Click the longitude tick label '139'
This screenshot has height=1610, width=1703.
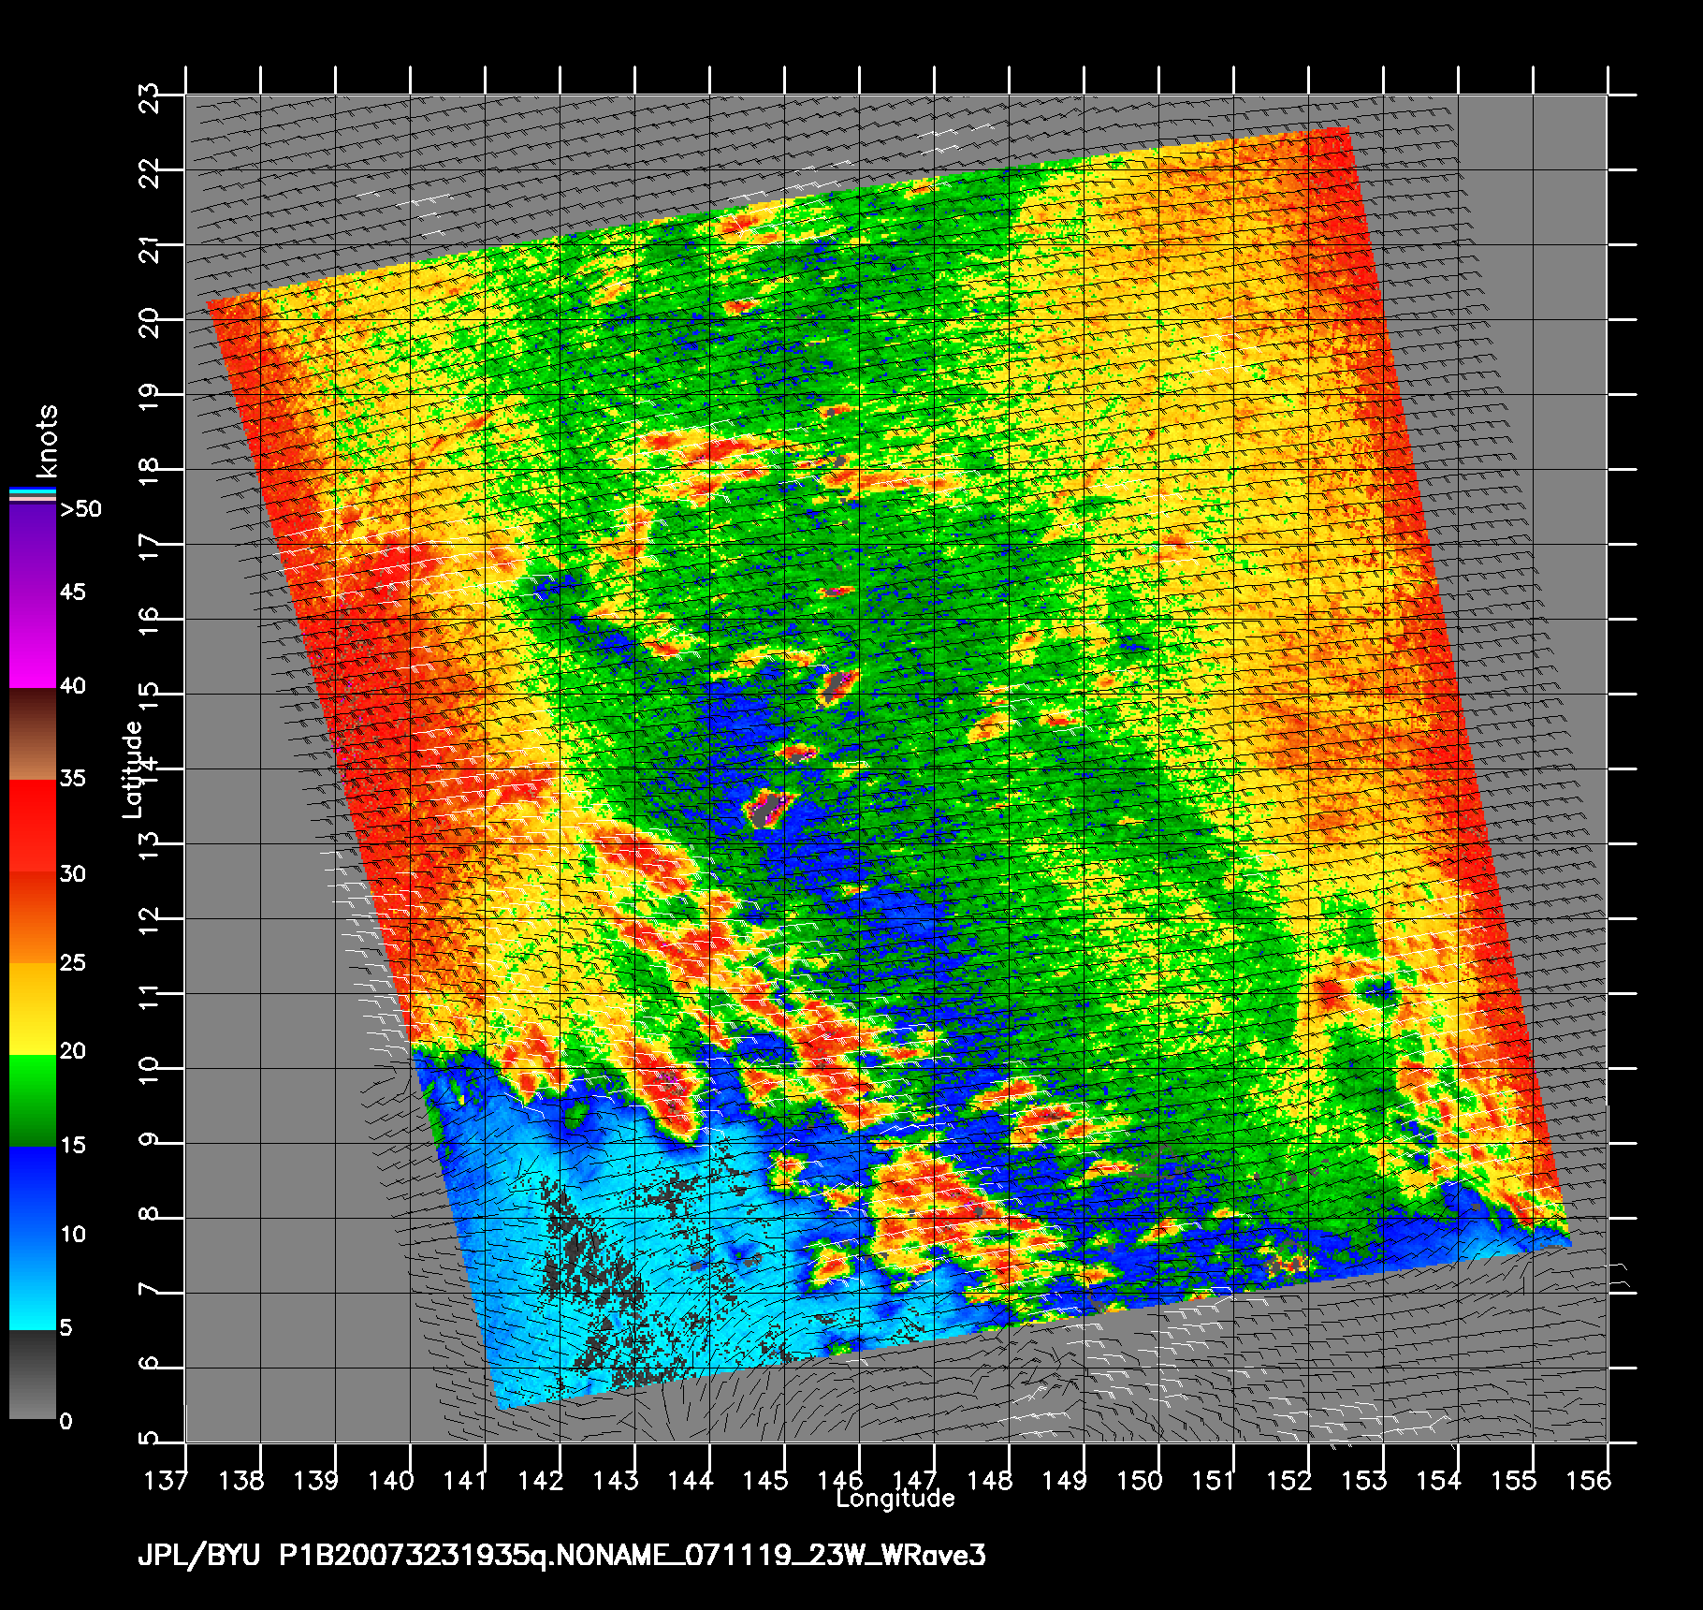coord(315,1480)
